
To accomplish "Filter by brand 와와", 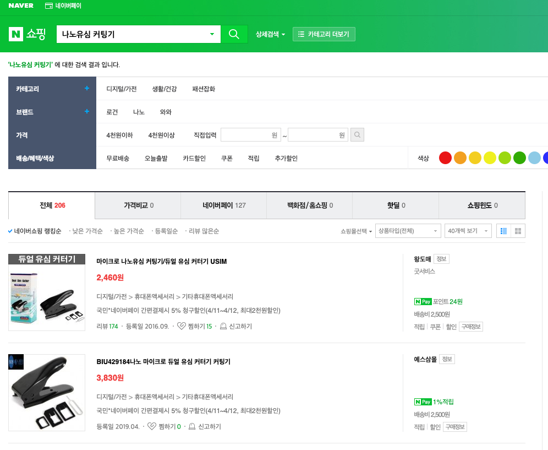I will pyautogui.click(x=166, y=112).
